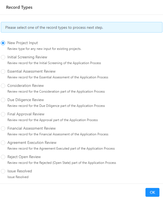163x200 pixels.
Task: Click the Agreement Execution Review label
Action: [x=32, y=142]
